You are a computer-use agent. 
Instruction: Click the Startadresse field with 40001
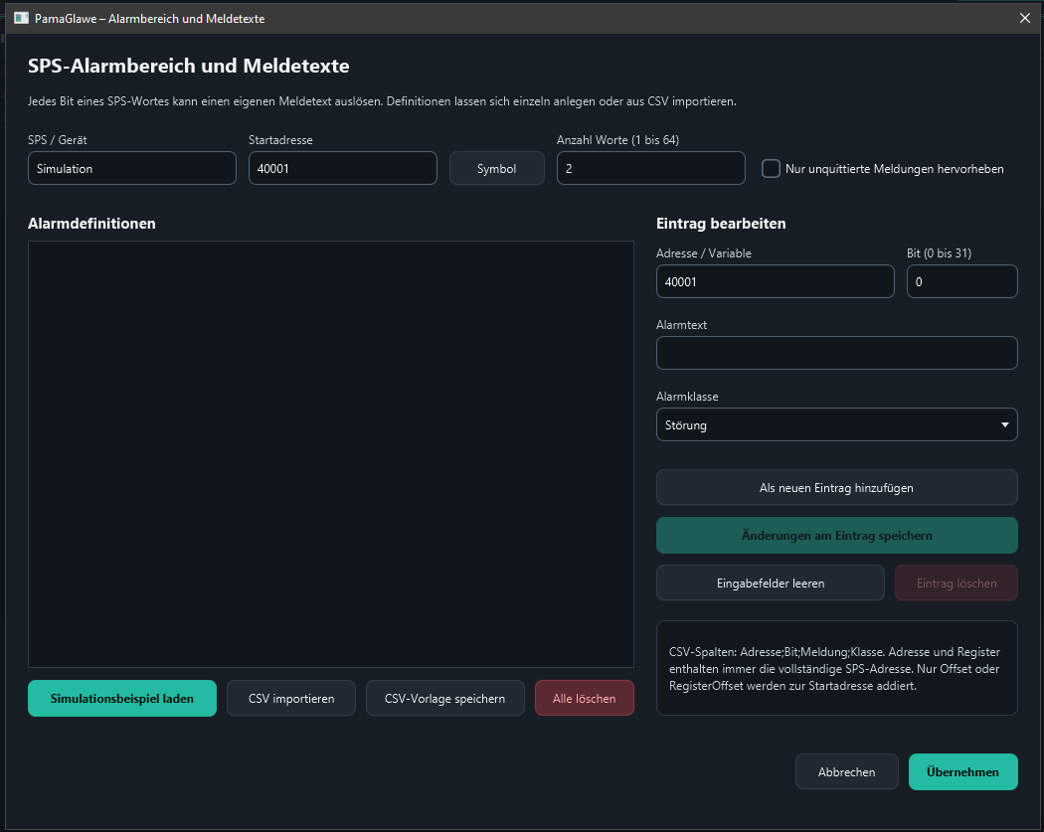[342, 168]
